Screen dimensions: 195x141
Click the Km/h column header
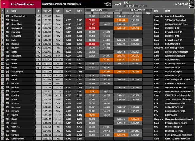click(148, 13)
